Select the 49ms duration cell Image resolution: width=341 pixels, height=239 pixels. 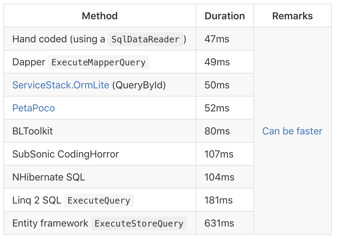(217, 62)
